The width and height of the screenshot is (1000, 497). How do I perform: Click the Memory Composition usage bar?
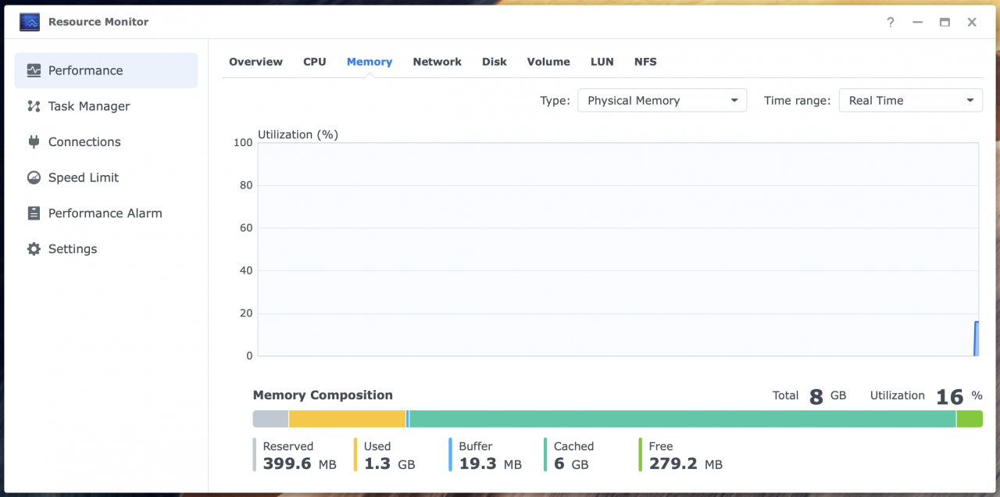point(615,419)
